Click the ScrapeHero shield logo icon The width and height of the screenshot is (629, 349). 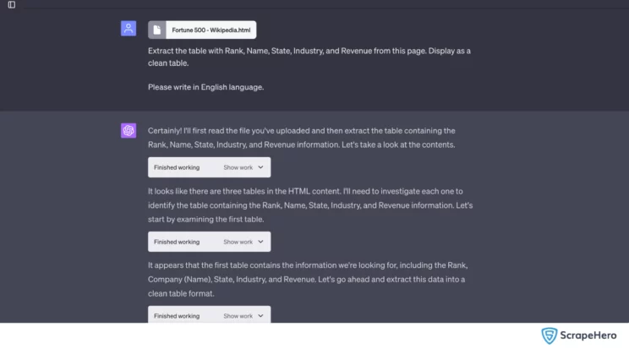pos(550,335)
